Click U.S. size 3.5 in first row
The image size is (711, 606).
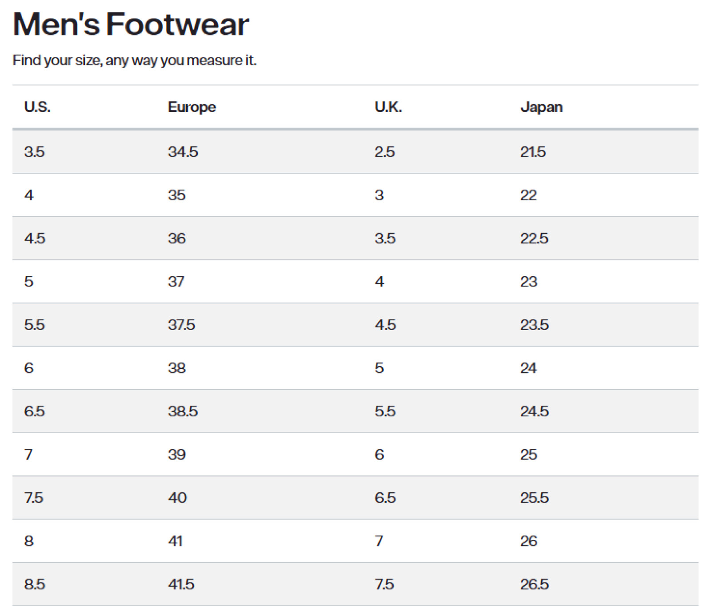[34, 152]
